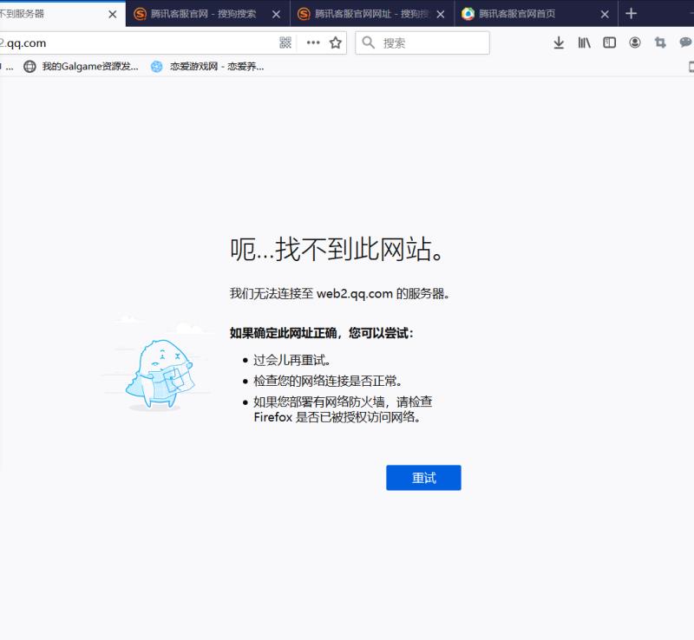
Task: Select the current 找不到服务器 tab
Action: tap(62, 14)
